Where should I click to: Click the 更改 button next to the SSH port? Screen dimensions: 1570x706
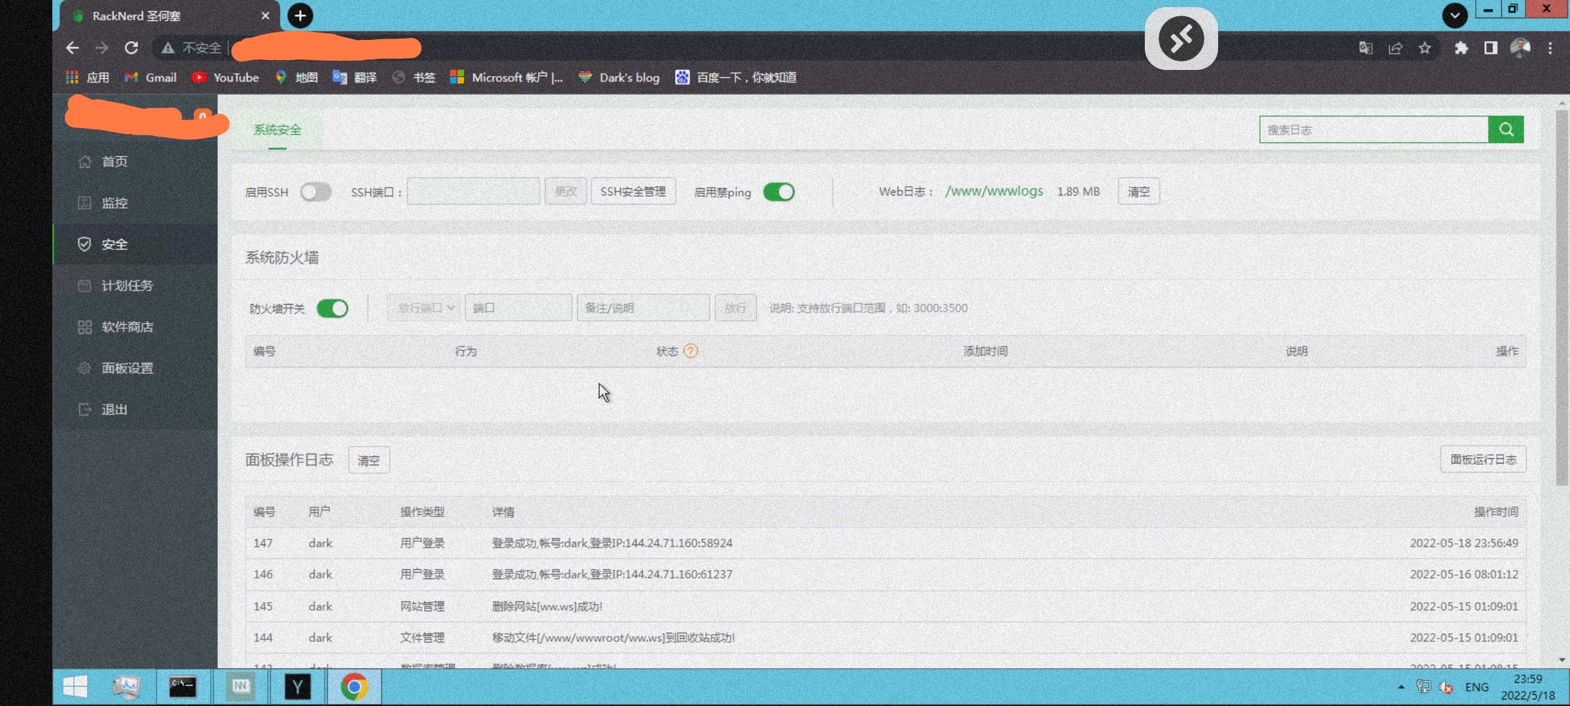coord(566,192)
